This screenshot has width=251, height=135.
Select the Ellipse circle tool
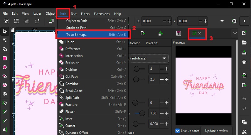click(5, 67)
